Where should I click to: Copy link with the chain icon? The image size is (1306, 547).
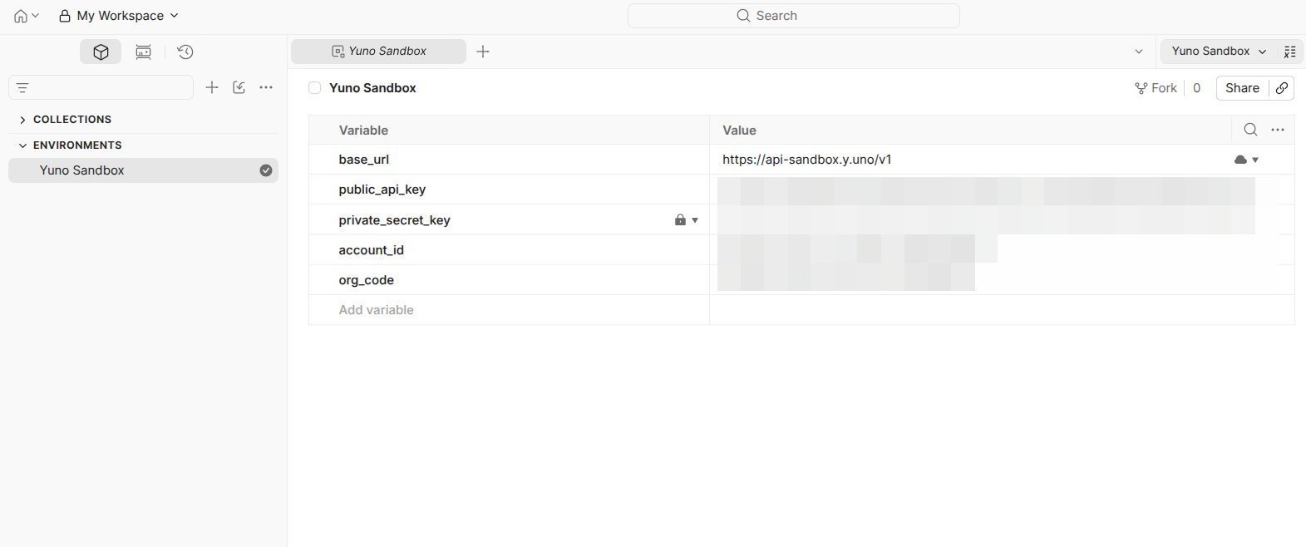(x=1282, y=88)
